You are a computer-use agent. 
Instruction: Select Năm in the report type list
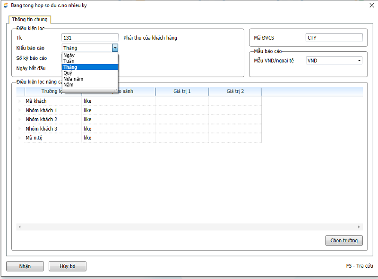(x=90, y=85)
